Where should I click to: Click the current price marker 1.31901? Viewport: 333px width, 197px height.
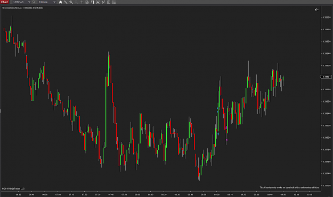327,76
